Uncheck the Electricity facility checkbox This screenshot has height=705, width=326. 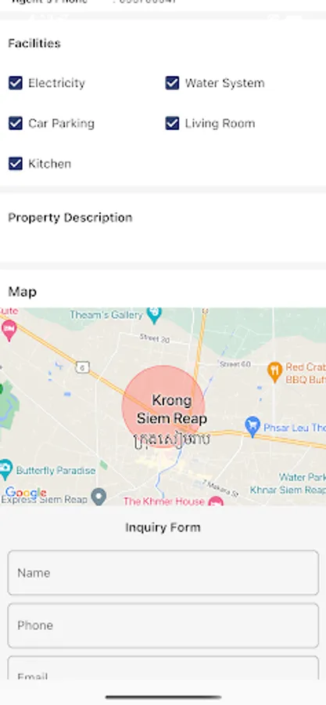coord(16,83)
